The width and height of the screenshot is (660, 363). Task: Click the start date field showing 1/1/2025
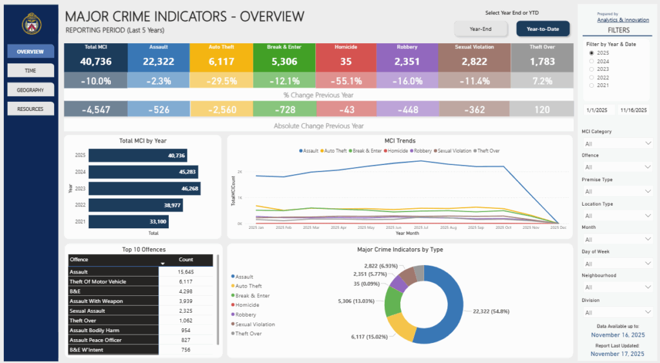tap(599, 110)
